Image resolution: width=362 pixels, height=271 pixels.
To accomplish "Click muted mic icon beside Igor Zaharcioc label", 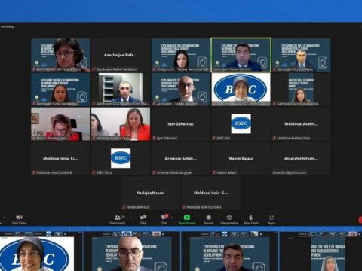I will point(154,138).
